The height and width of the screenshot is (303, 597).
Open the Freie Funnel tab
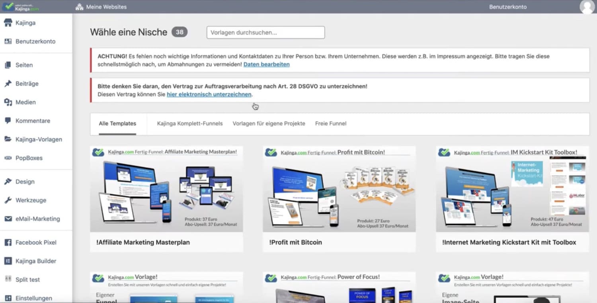331,123
